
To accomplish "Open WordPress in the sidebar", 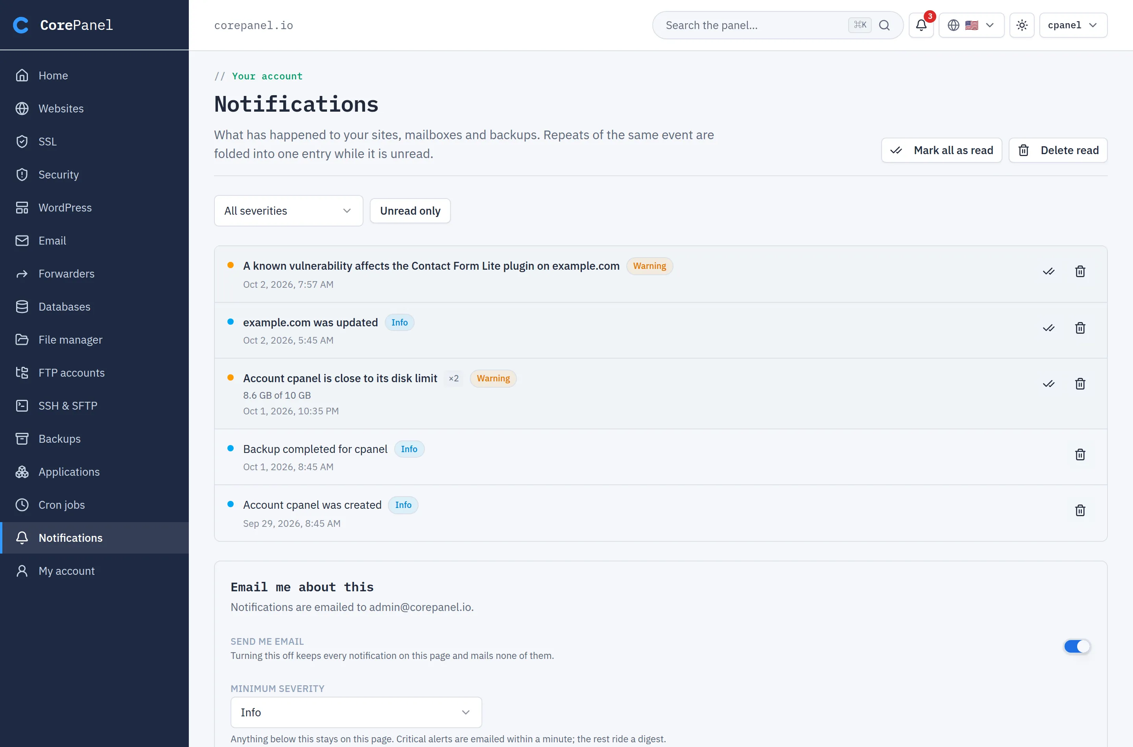I will 94,208.
